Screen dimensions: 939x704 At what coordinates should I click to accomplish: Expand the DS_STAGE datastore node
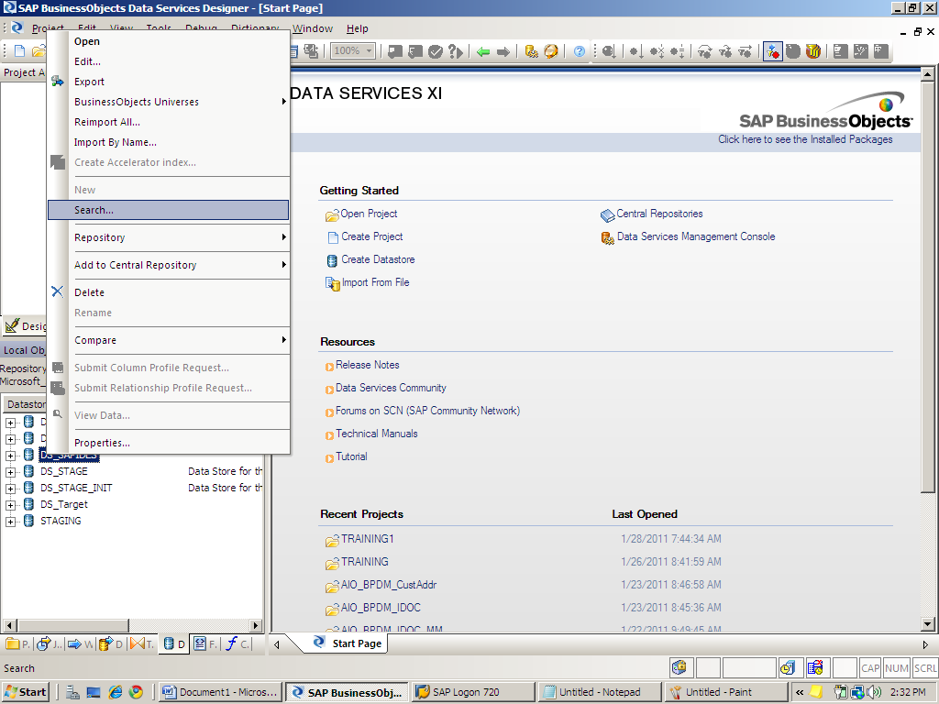click(10, 472)
